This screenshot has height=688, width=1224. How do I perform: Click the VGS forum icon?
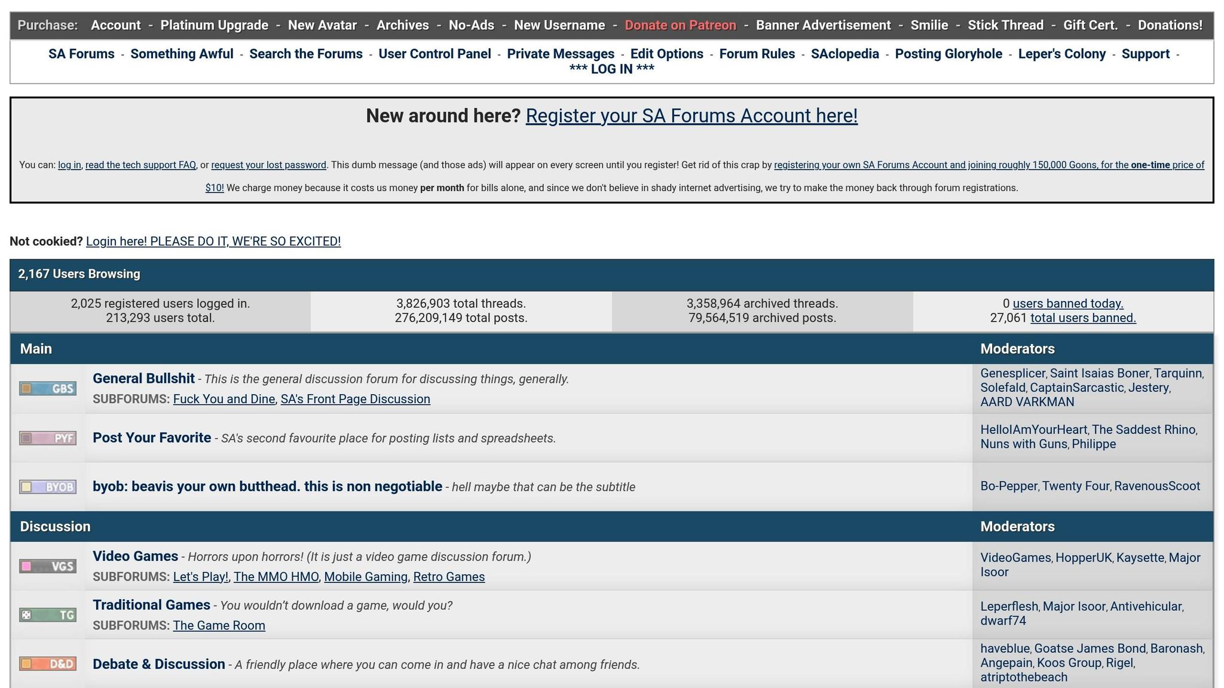[x=48, y=566]
